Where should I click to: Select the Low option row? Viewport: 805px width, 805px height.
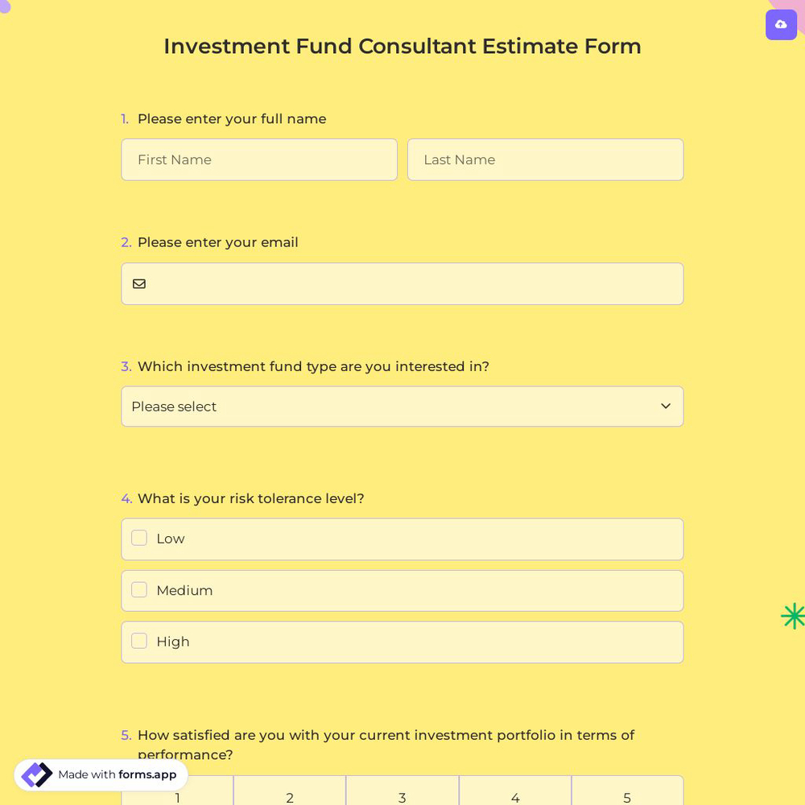pos(402,539)
